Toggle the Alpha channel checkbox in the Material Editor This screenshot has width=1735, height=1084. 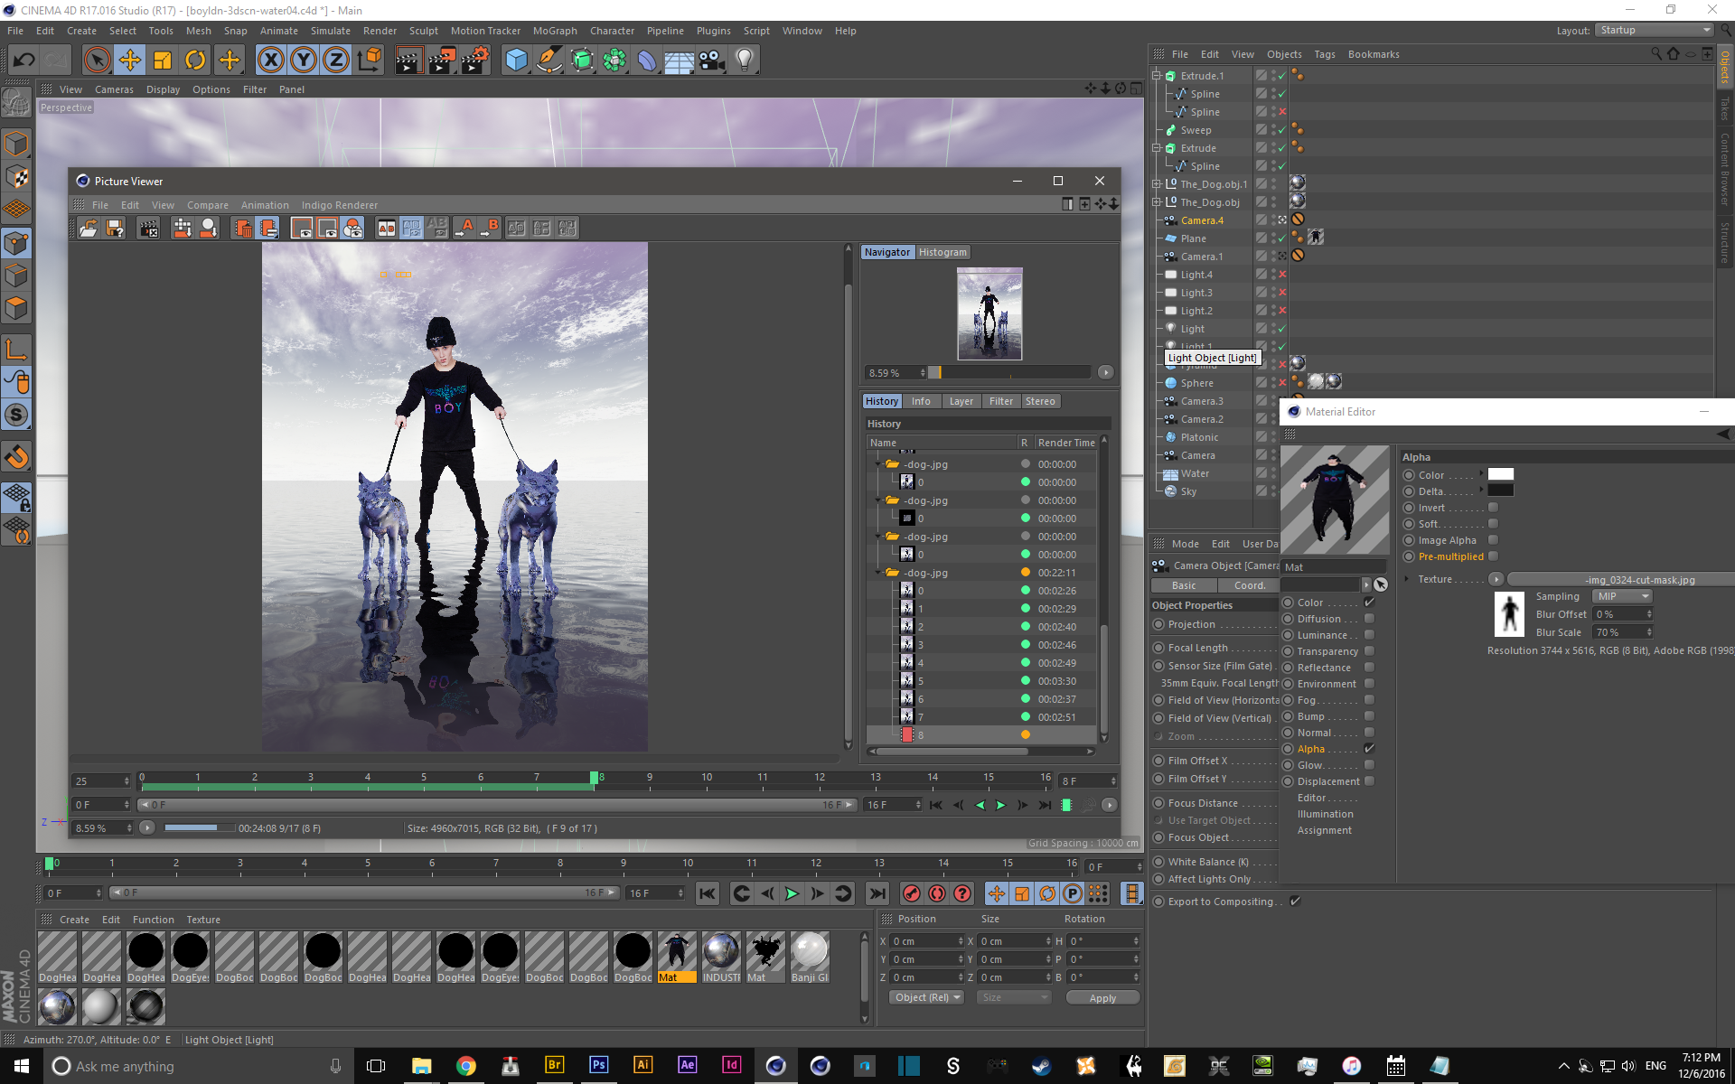pos(1369,749)
